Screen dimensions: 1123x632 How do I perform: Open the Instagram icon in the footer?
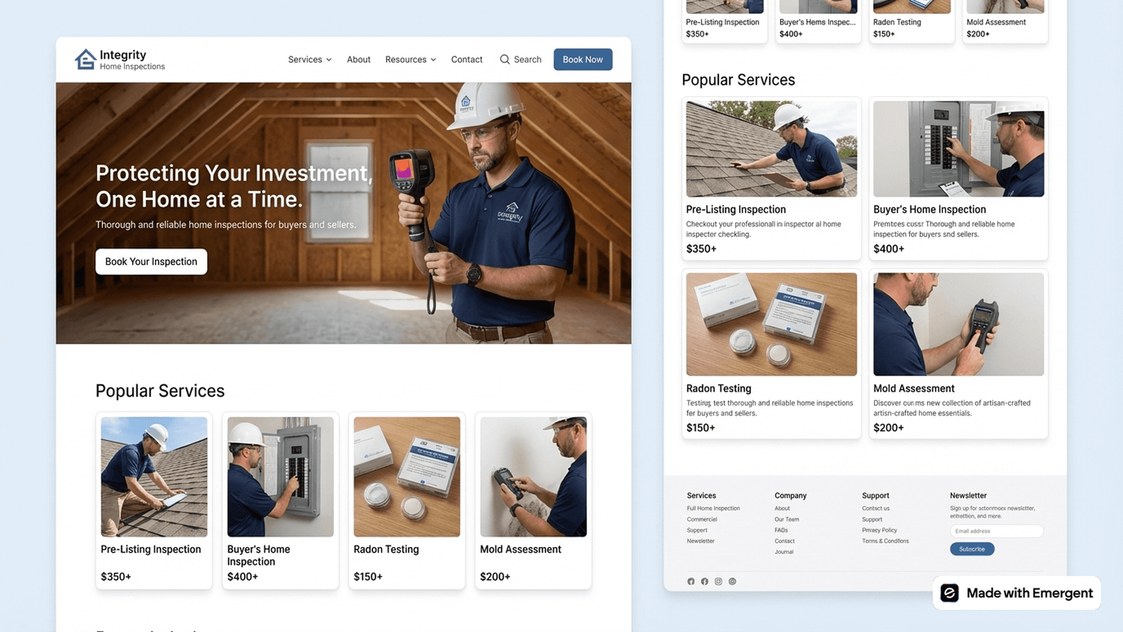(718, 581)
